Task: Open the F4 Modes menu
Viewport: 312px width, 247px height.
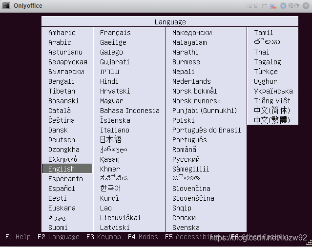Action: coord(143,237)
